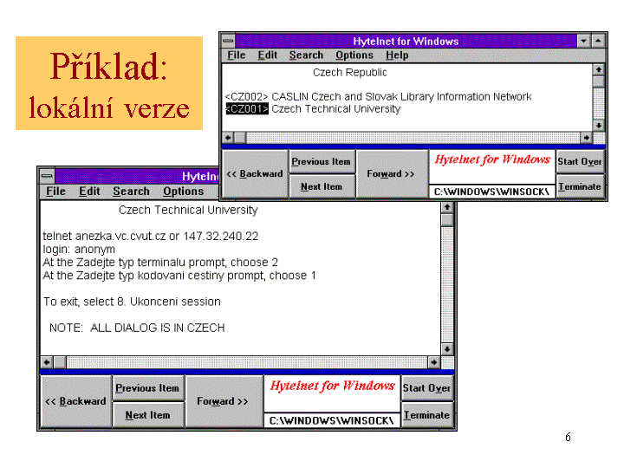
Task: Open Search menu in front Hytelnet window
Action: coord(306,55)
